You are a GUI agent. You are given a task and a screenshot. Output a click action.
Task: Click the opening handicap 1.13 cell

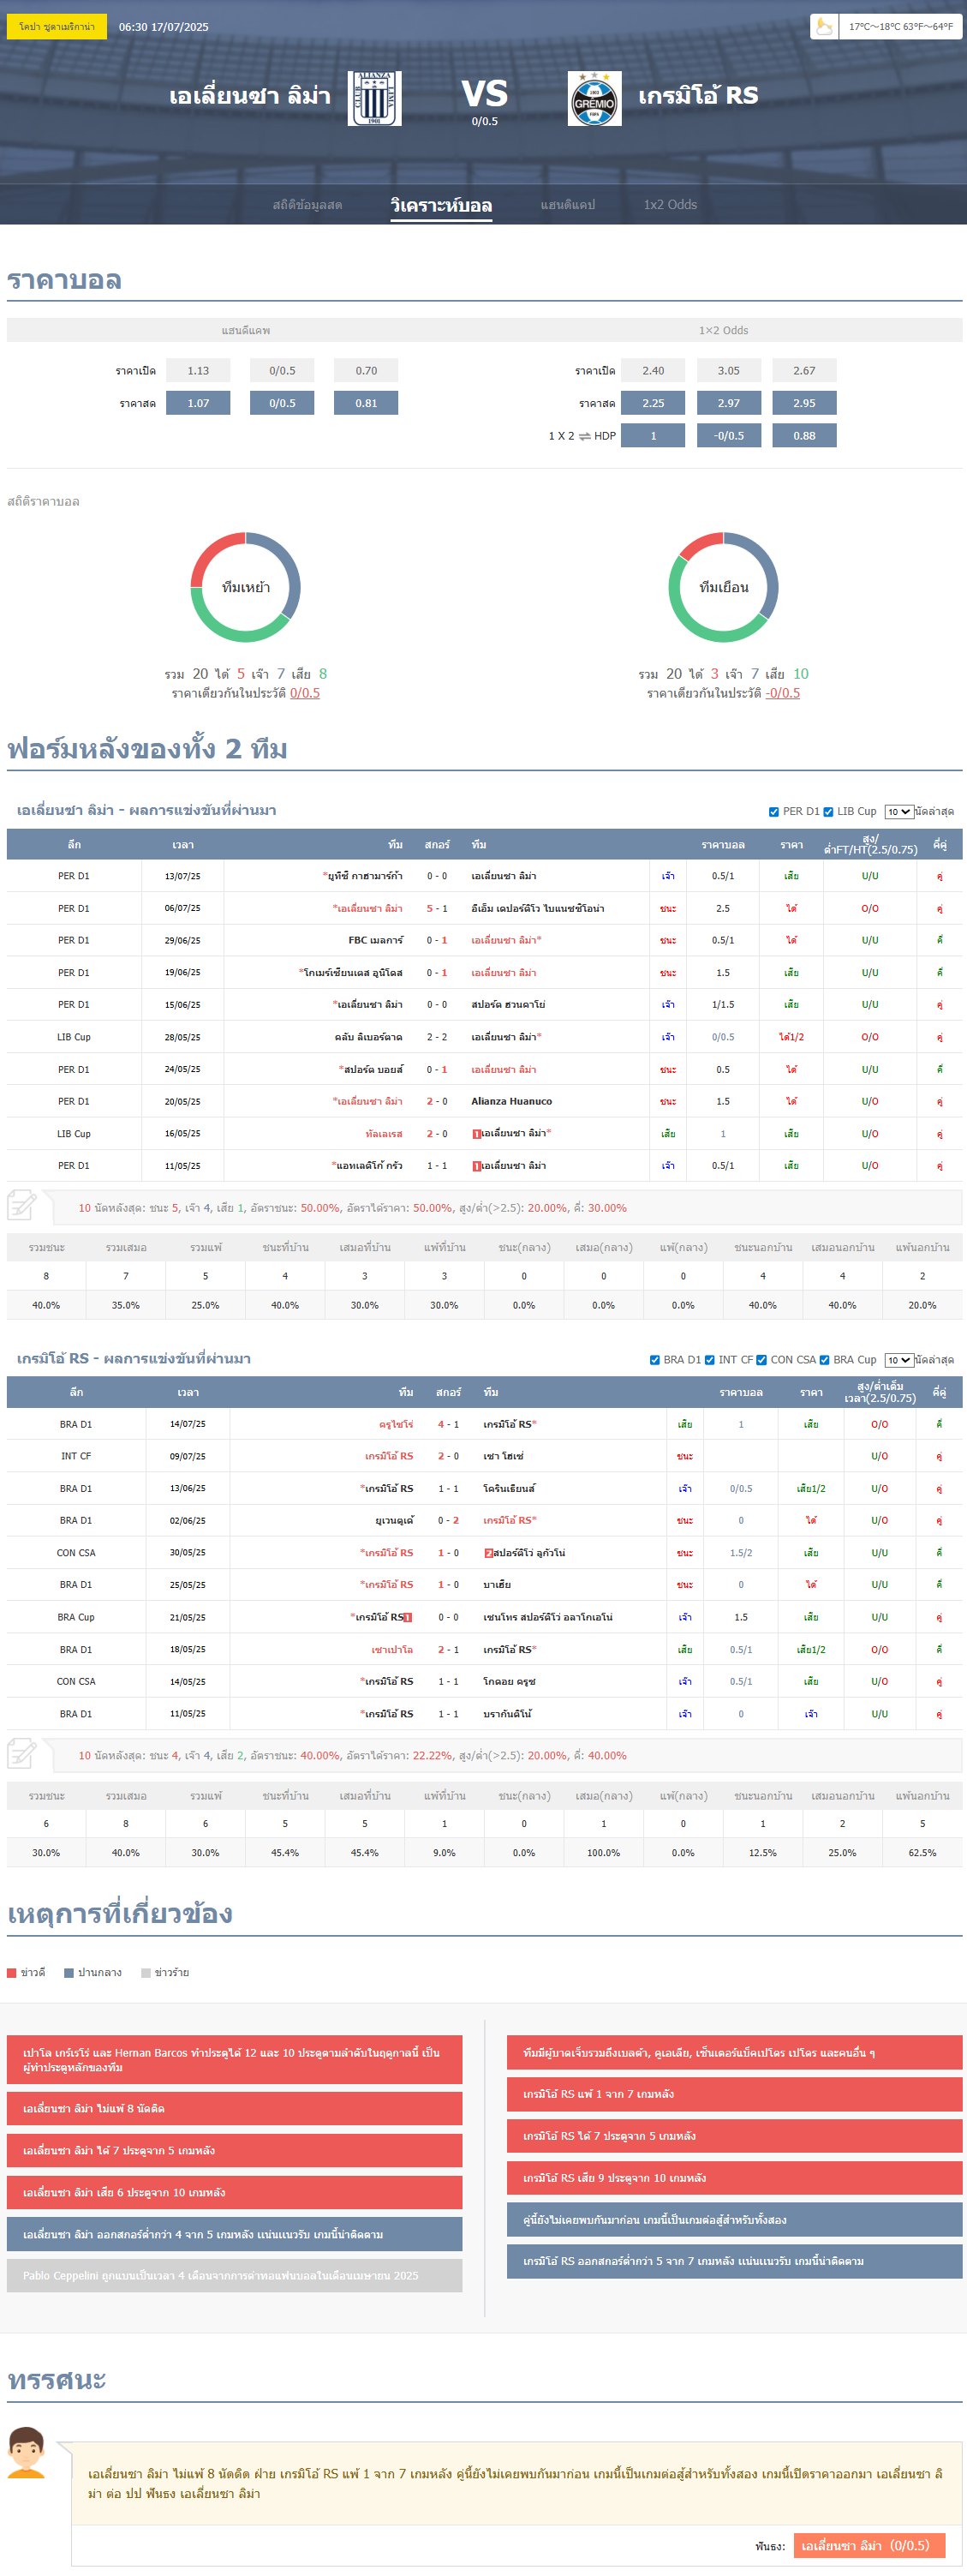tap(198, 371)
